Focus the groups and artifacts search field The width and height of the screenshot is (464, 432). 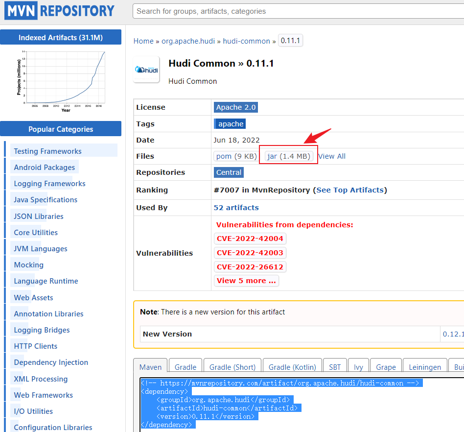(x=298, y=11)
